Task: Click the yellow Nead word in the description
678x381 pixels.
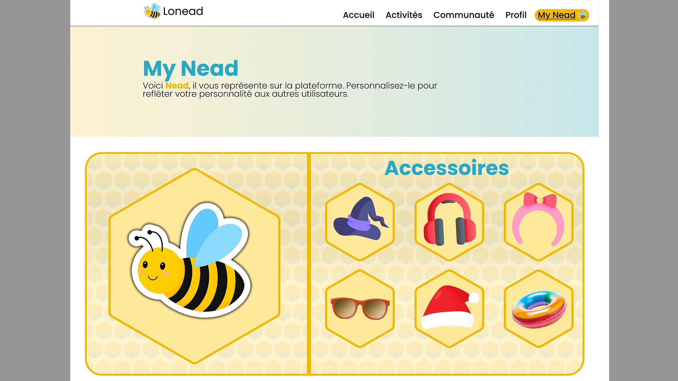Action: [177, 86]
